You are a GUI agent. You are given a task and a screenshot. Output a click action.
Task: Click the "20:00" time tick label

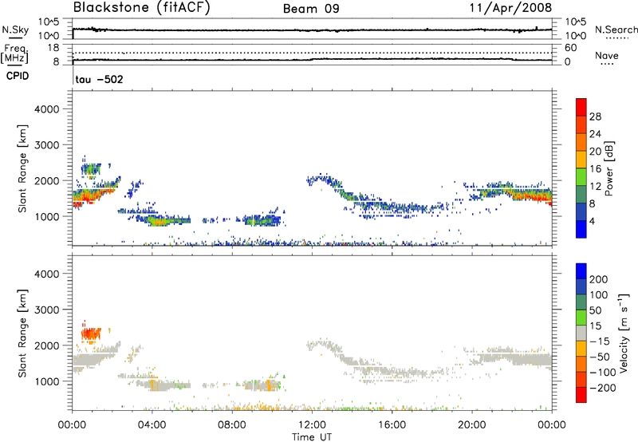pyautogui.click(x=471, y=425)
